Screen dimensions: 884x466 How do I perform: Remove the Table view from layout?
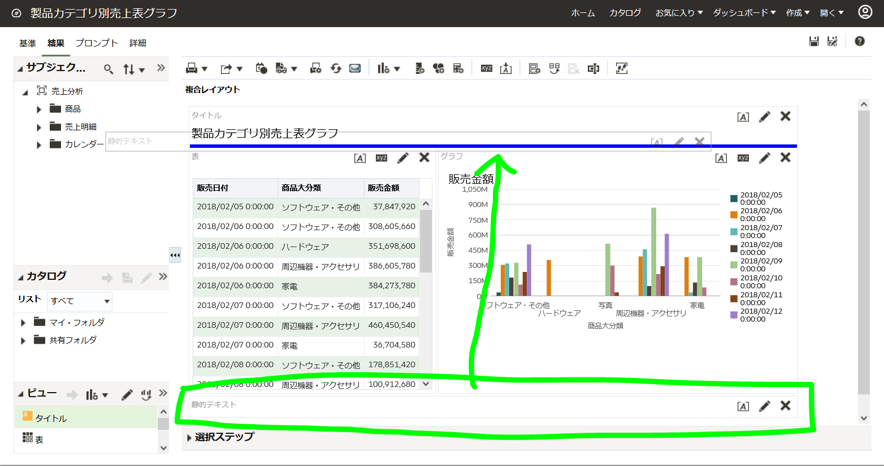(x=424, y=157)
